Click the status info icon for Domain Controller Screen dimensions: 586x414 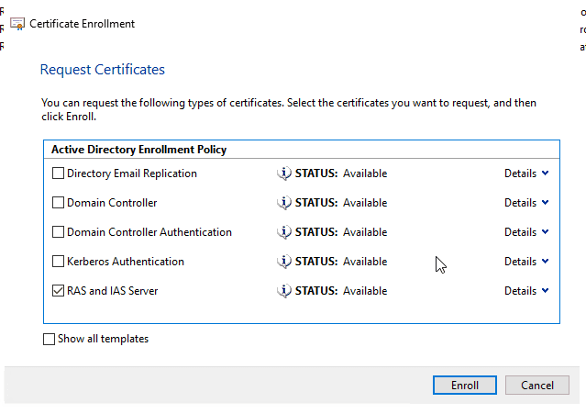point(284,202)
